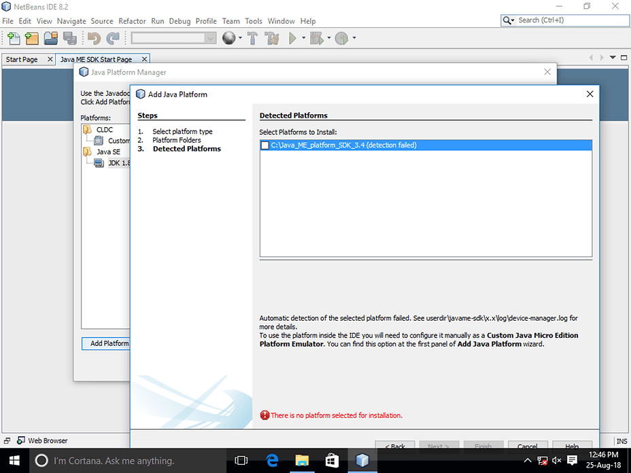Open the Edit menu
Image resolution: width=631 pixels, height=473 pixels.
pos(25,21)
